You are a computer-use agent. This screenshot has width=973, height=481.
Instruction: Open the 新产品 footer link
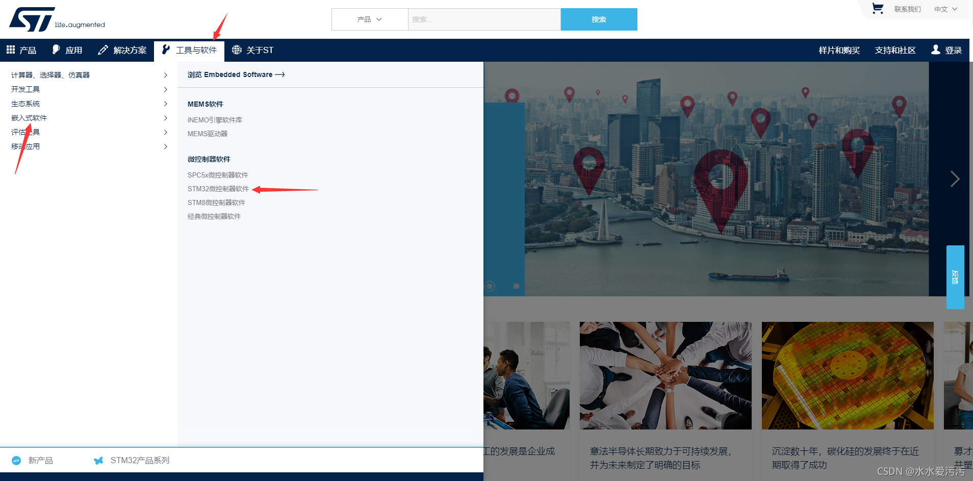click(x=40, y=460)
